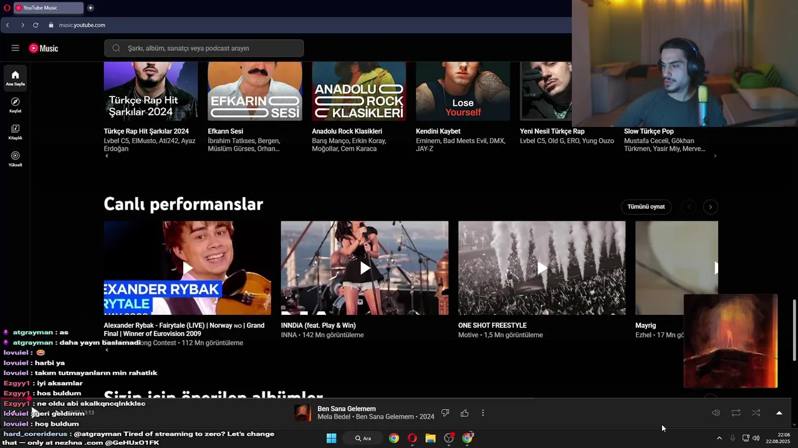This screenshot has width=798, height=448.
Task: Click the page vertical scrollbar
Action: (794, 330)
